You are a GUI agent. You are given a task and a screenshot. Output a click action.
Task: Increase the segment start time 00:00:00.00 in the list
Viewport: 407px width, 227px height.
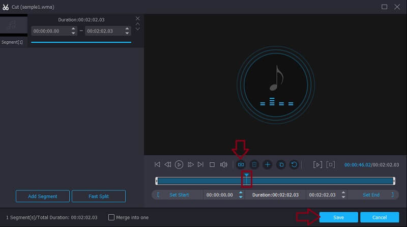click(x=73, y=29)
